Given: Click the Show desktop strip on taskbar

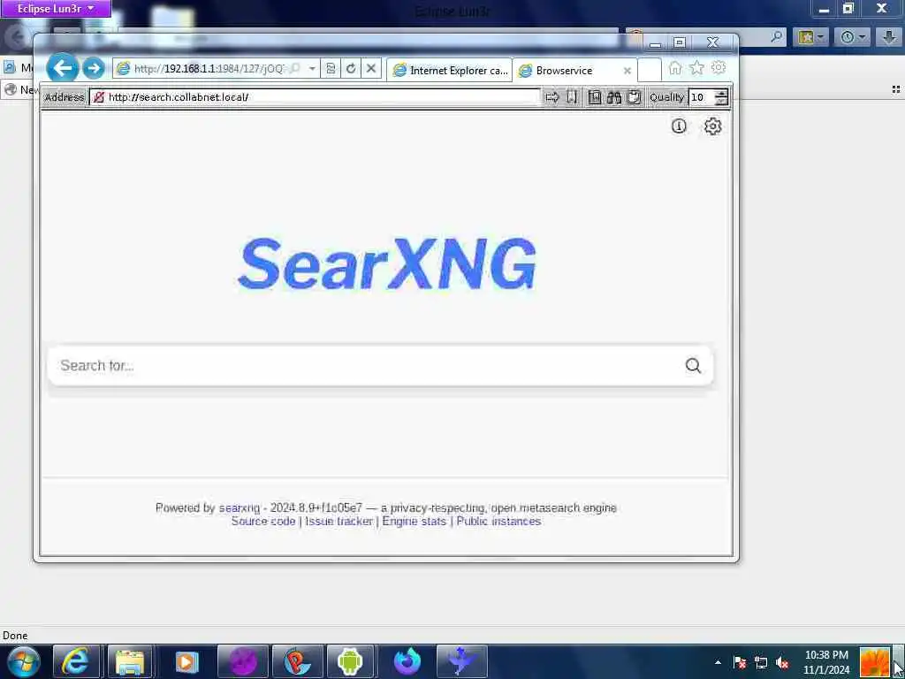Looking at the screenshot, I should 900,661.
